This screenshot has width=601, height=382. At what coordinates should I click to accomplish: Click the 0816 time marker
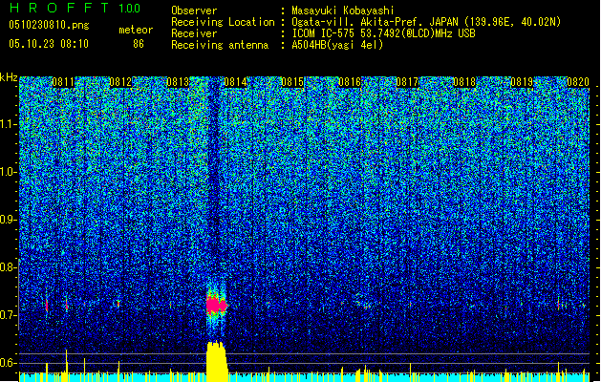coord(350,82)
